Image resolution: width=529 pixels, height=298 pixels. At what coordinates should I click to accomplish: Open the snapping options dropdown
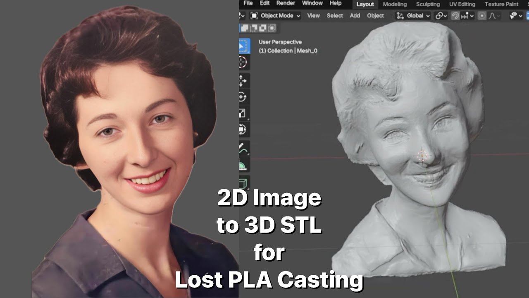point(467,16)
